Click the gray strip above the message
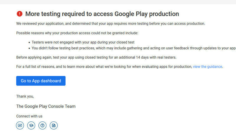 coord(118,2)
